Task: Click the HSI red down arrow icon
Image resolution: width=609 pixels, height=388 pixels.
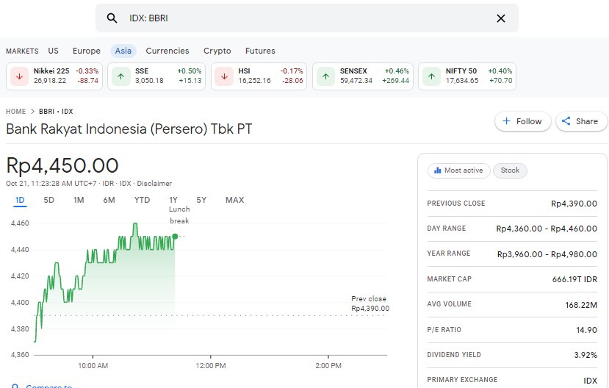Action: (224, 76)
